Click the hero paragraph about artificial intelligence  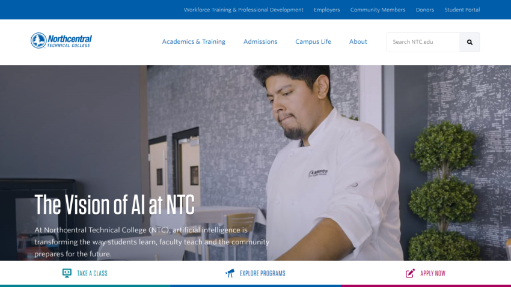(152, 242)
